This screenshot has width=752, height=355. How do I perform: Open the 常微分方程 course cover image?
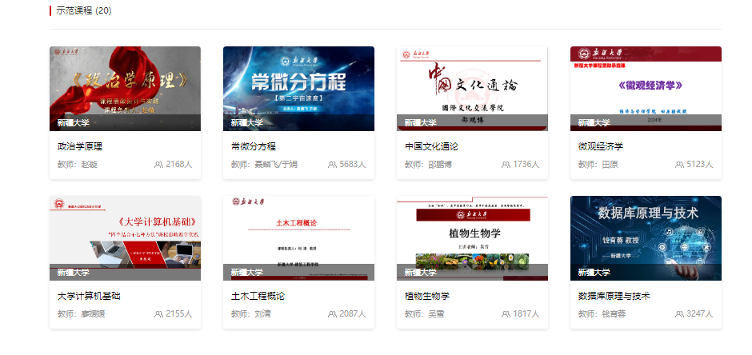point(298,88)
